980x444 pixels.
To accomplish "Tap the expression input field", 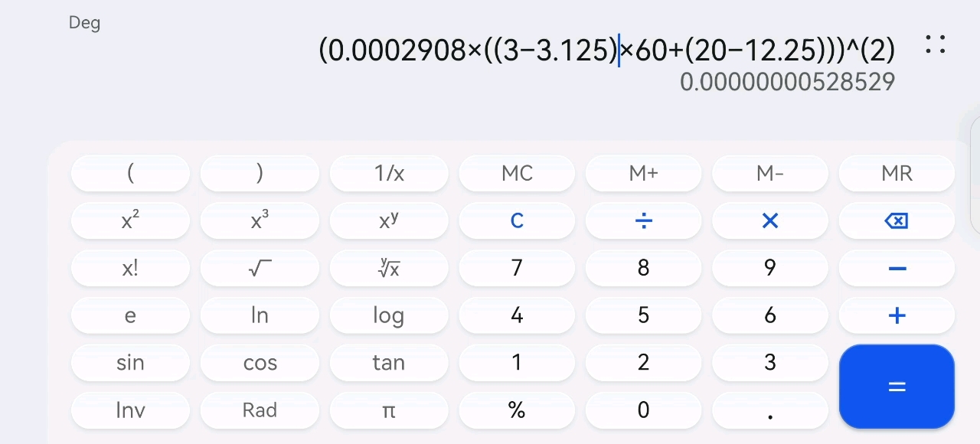I will 606,51.
